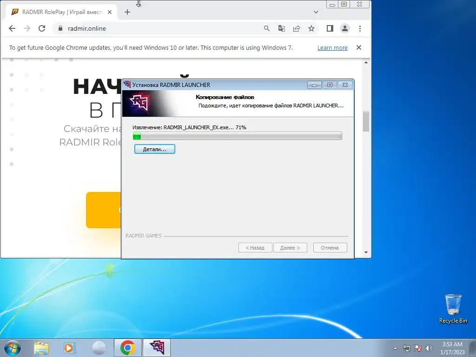Open Chrome side panel icon

(x=330, y=28)
